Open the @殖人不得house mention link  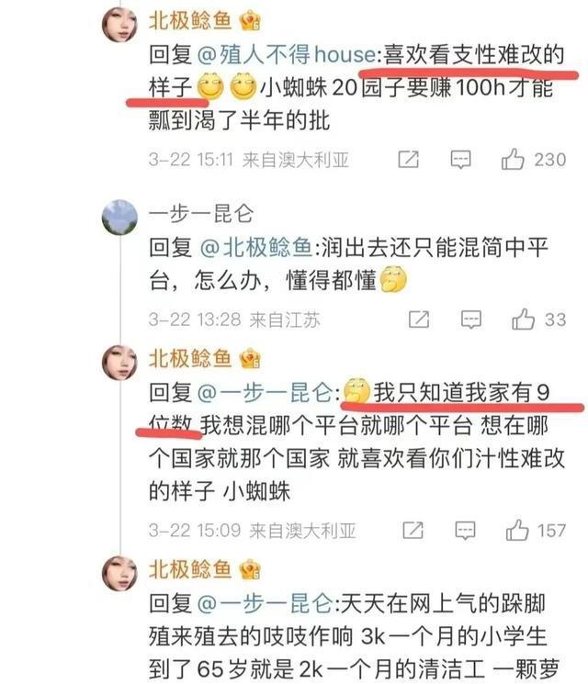point(287,54)
